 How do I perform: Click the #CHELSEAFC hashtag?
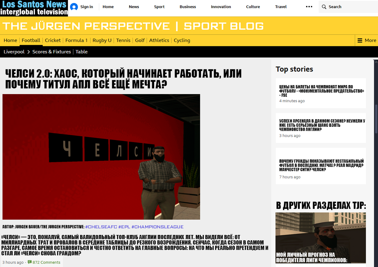(101, 227)
